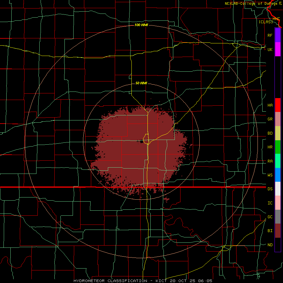Screen dimensions: 283x283
Task: Click the 20 OCT 25 date text
Action: [x=182, y=281]
